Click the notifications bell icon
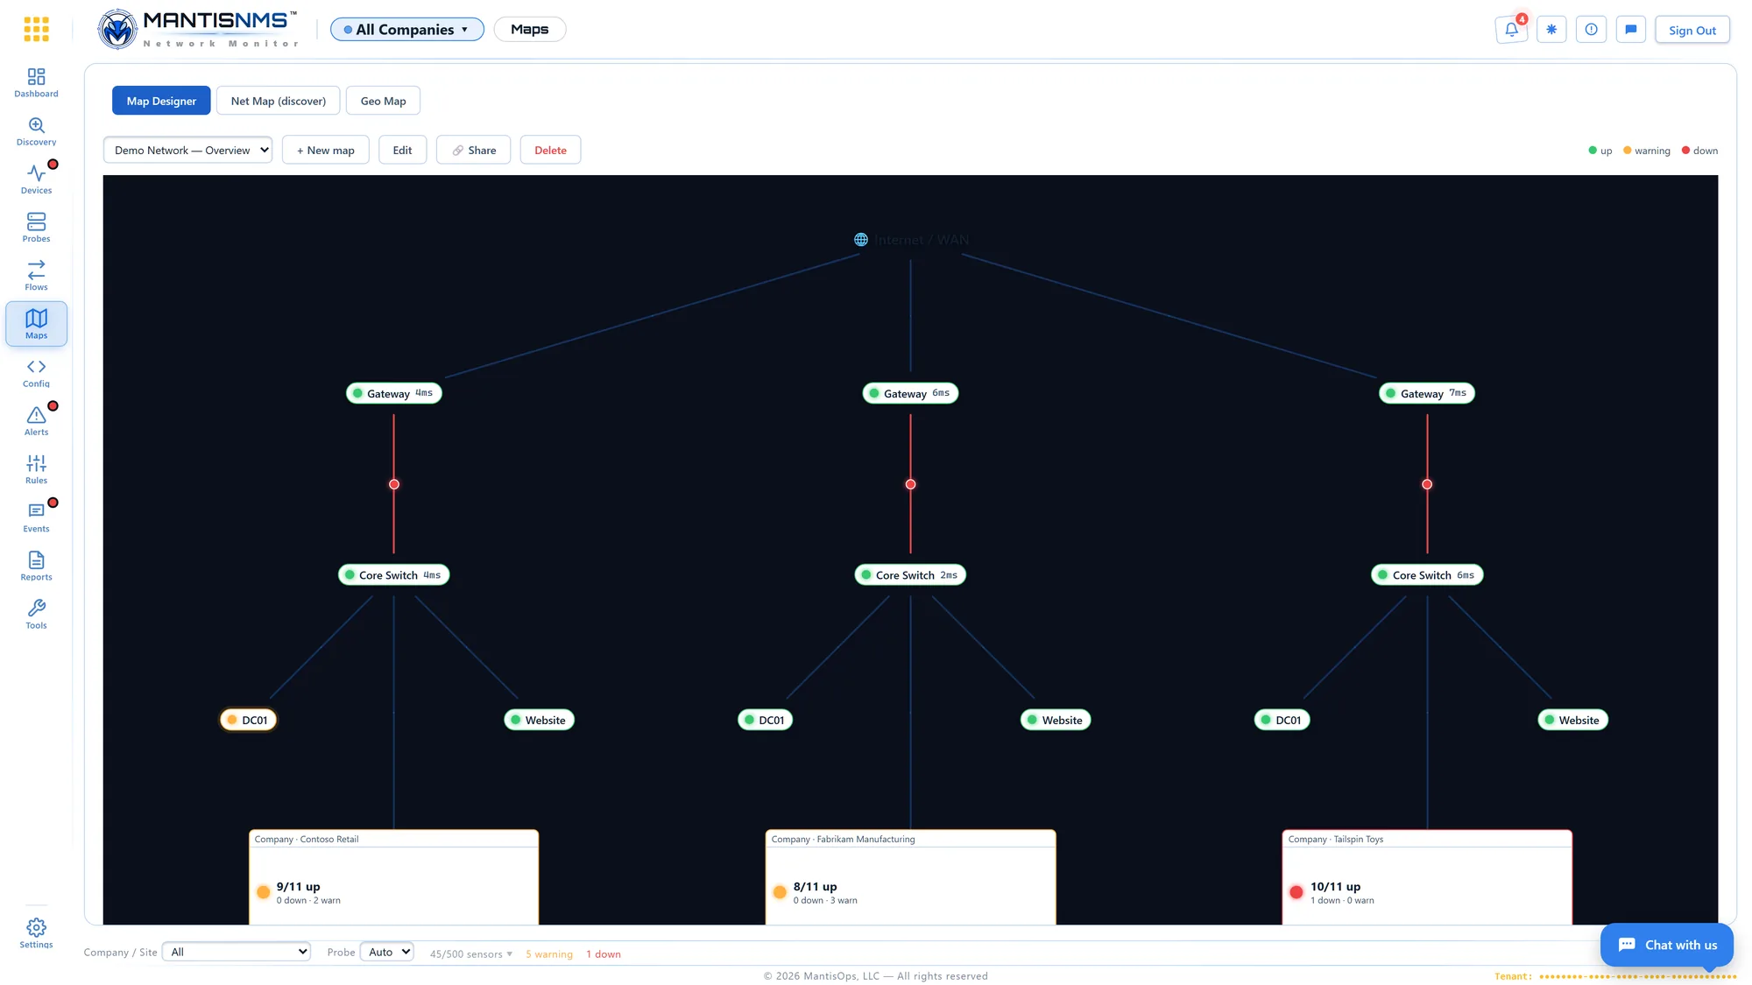Image resolution: width=1752 pixels, height=985 pixels. click(1511, 29)
